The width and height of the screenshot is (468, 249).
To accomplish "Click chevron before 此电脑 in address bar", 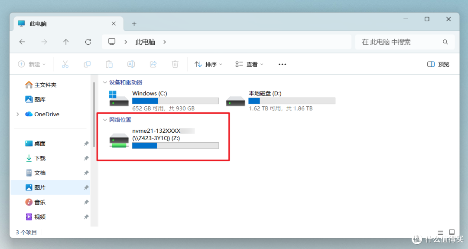I will pos(126,42).
